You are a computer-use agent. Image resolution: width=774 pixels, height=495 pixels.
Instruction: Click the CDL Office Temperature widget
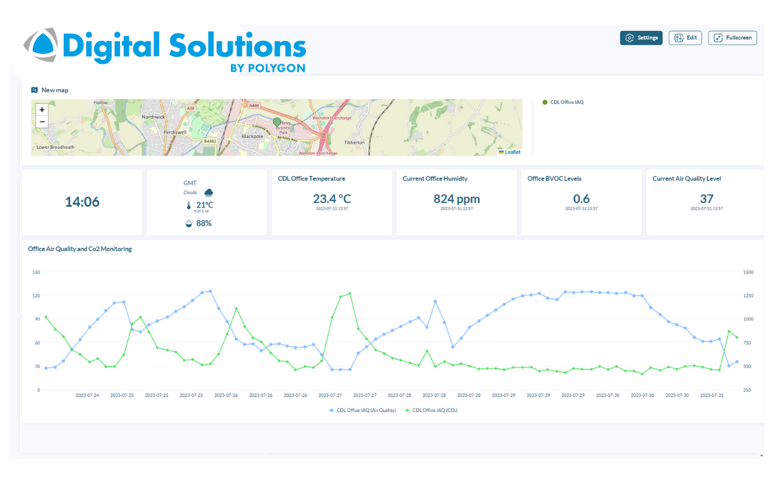(x=331, y=202)
